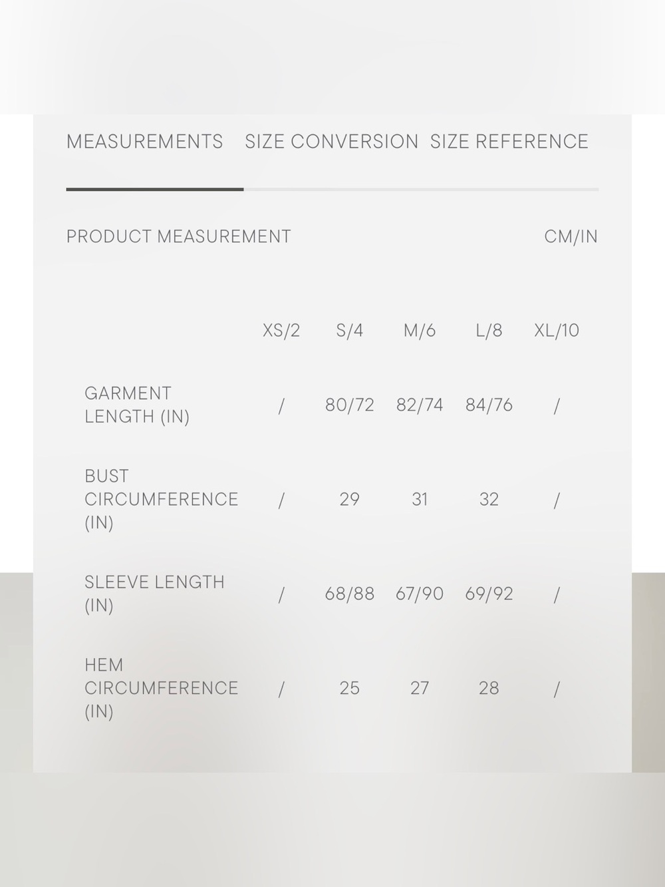Click the Garment Length row label
Image resolution: width=665 pixels, height=887 pixels.
click(137, 405)
